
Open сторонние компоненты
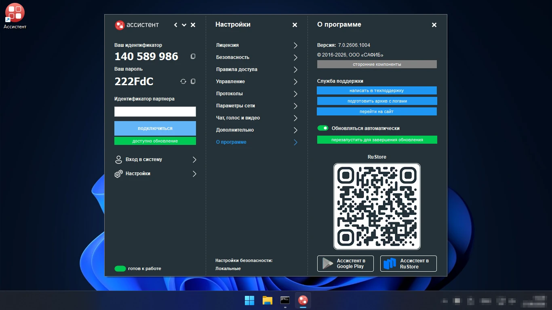pos(377,64)
